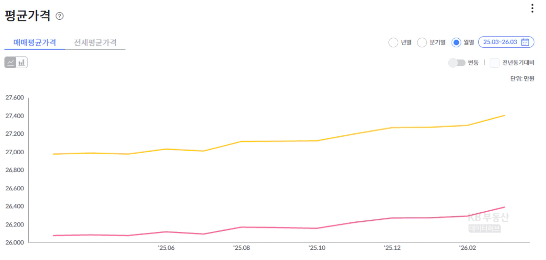Open the three-dot more options menu
Image resolution: width=546 pixels, height=260 pixels.
[532, 8]
